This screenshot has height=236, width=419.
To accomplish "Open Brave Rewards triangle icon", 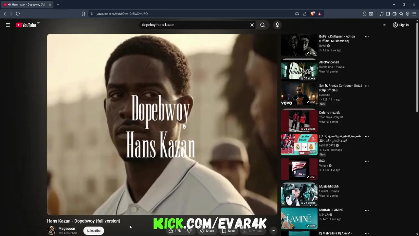I will pos(319,14).
